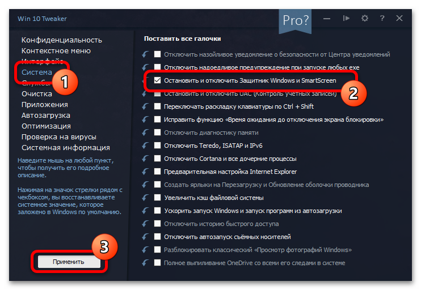Check Отключить автозапуск съёмных носителей checkbox

coord(157,236)
